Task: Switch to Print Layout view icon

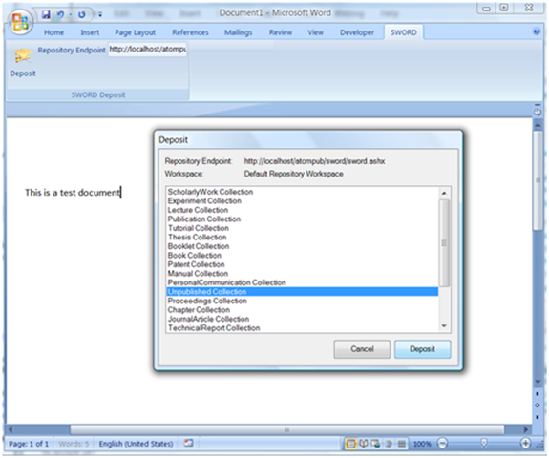Action: tap(350, 444)
